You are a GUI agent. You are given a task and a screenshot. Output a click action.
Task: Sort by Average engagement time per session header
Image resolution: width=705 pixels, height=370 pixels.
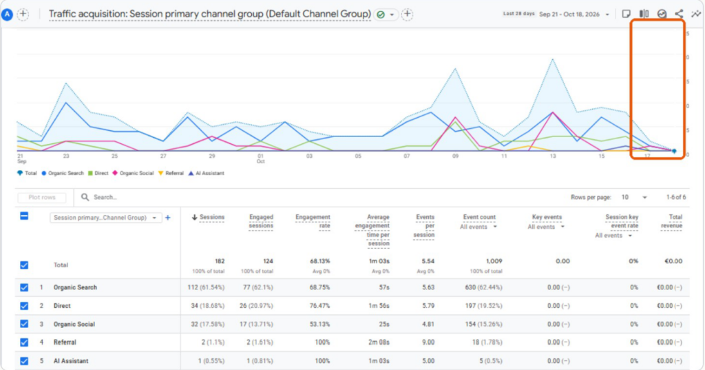372,230
